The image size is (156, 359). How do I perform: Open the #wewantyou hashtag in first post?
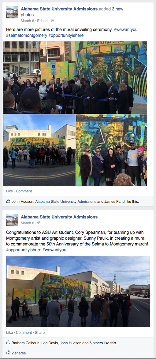[x=126, y=29]
